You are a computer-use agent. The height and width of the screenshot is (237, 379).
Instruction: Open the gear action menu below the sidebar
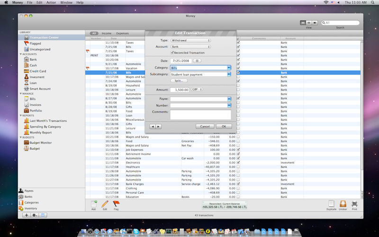pyautogui.click(x=35, y=215)
